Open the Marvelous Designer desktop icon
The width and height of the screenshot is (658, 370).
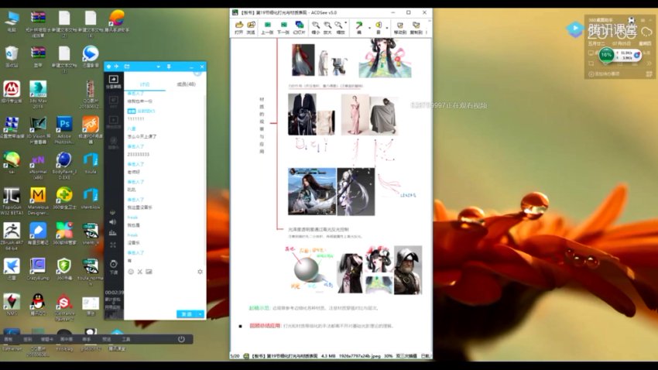click(38, 201)
